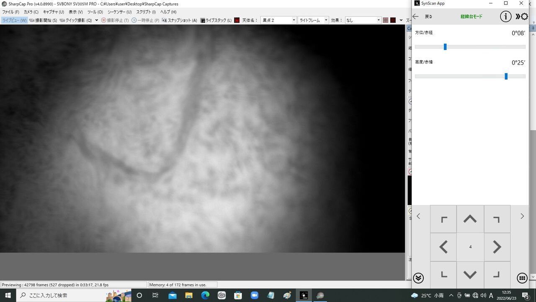Open the カメラ (C) menu
536x302 pixels.
click(x=31, y=12)
